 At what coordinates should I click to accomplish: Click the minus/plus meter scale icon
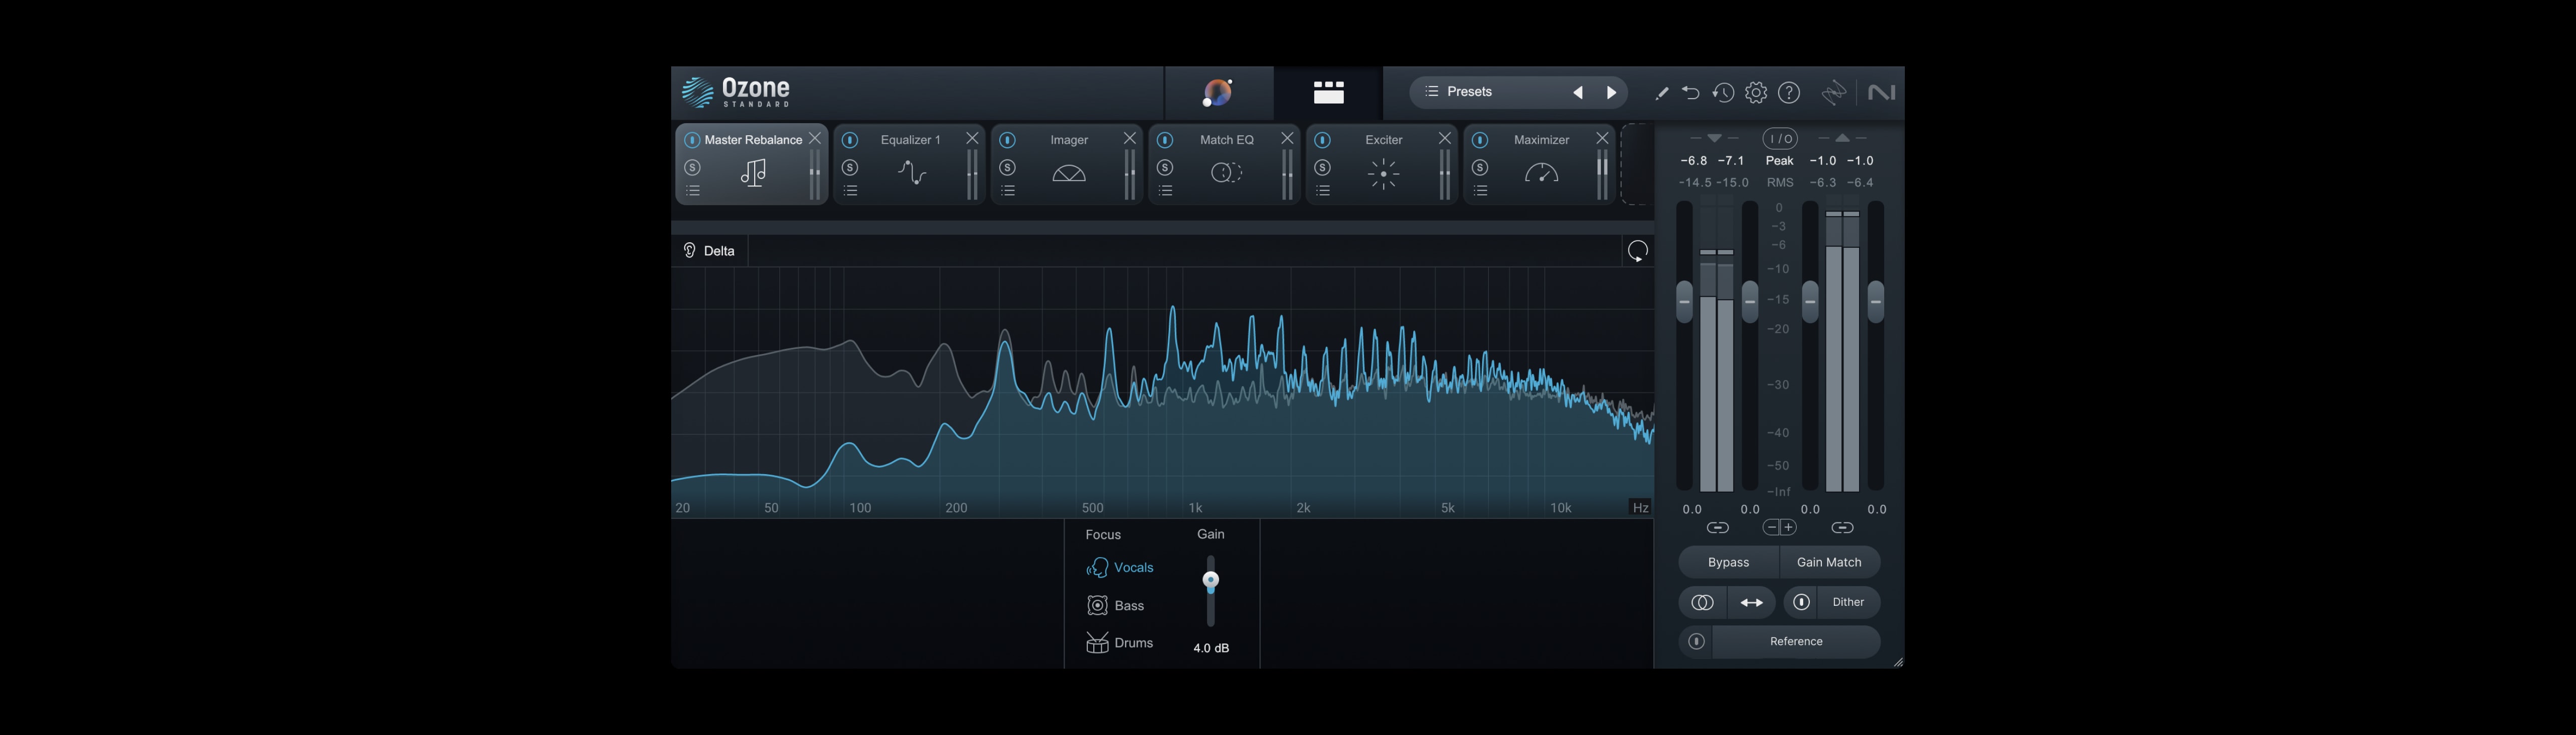pos(1780,527)
